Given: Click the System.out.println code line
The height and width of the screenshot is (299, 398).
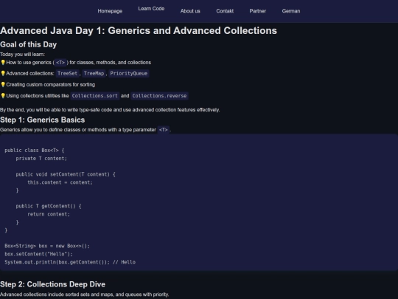Looking at the screenshot, I should [70, 262].
